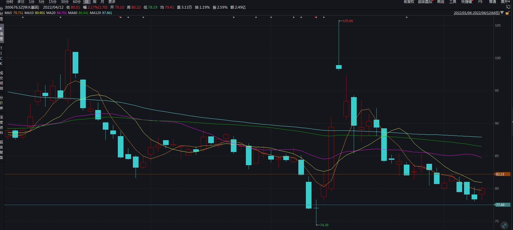Switch to the 月 monthly period

(x=102, y=2)
